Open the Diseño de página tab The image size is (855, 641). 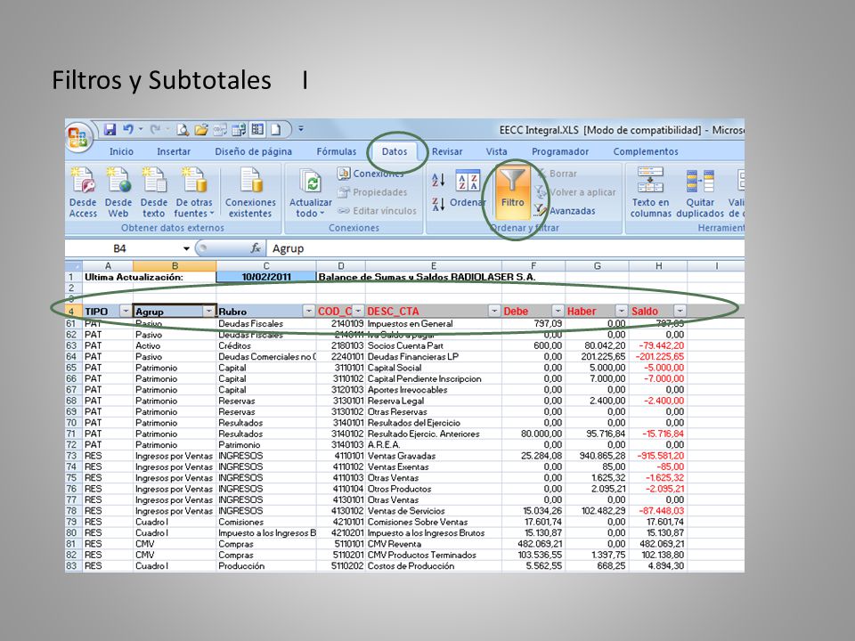[x=253, y=151]
